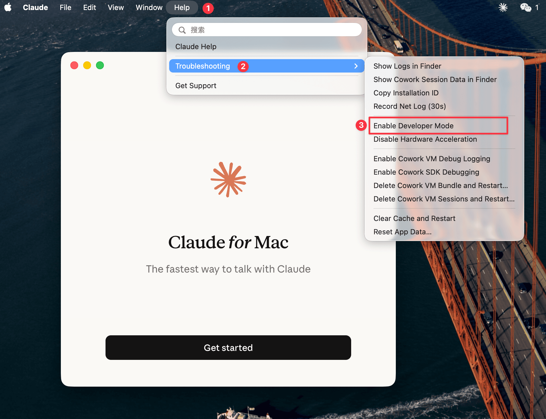Open the Window menu
This screenshot has height=419, width=546.
coord(149,8)
